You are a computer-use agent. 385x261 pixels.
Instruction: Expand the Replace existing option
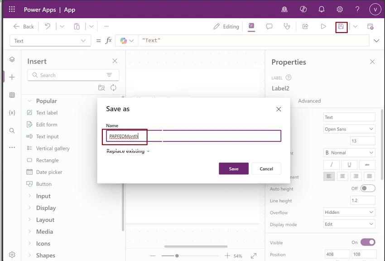(128, 151)
